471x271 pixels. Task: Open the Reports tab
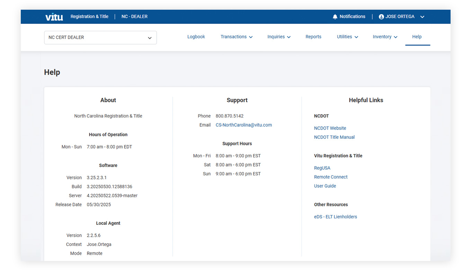click(x=313, y=37)
